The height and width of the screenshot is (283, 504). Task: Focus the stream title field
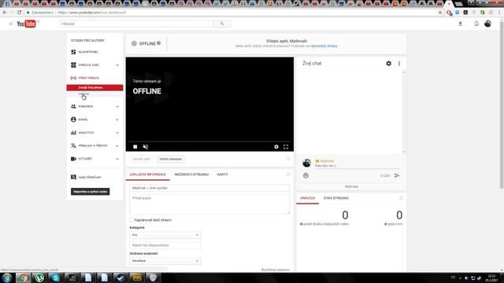click(x=209, y=188)
